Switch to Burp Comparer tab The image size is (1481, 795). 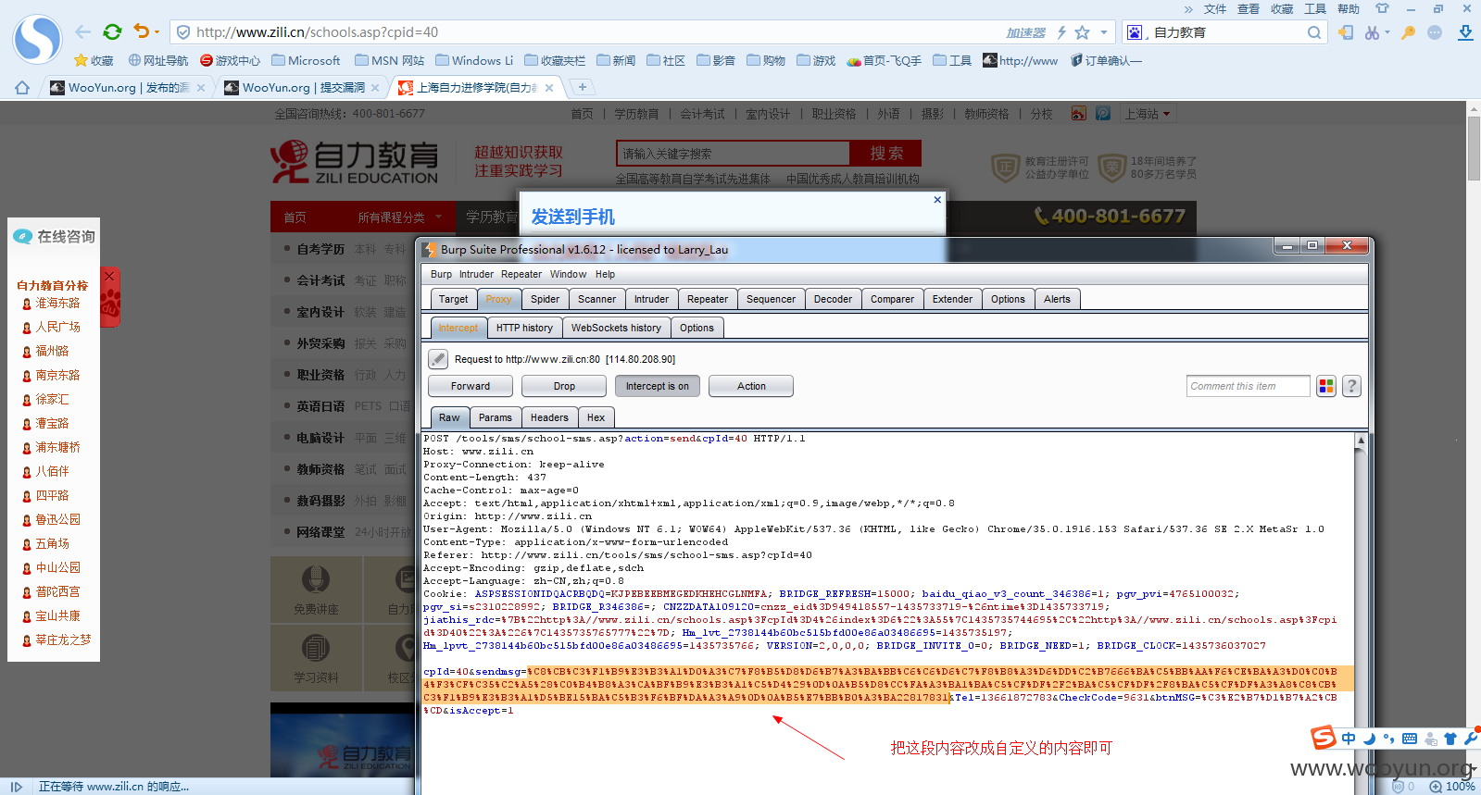point(892,299)
